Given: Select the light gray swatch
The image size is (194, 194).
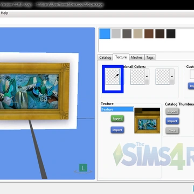Looking at the screenshot, I should [116, 34].
